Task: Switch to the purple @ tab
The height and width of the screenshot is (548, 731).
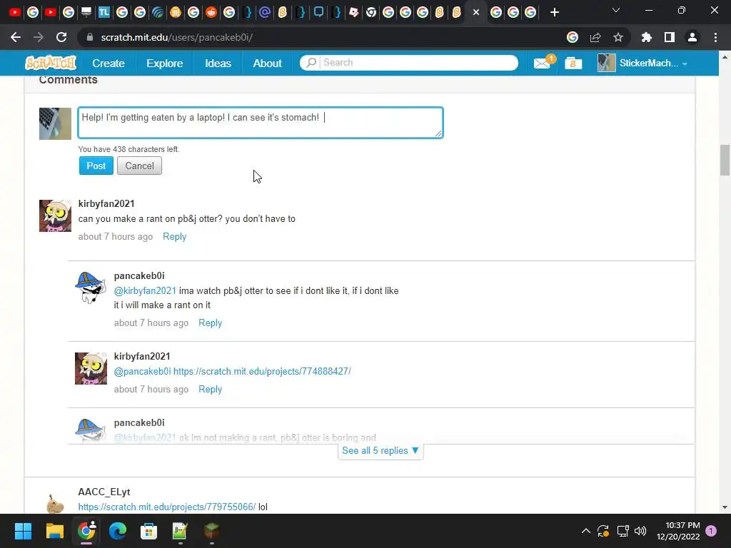Action: pyautogui.click(x=265, y=12)
